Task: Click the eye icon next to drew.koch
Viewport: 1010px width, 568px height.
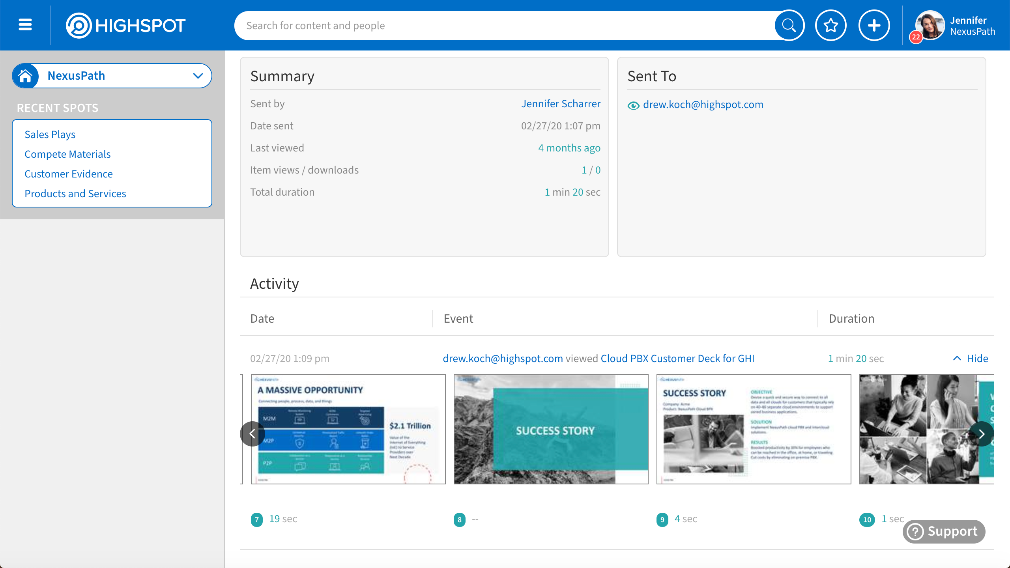Action: 633,105
